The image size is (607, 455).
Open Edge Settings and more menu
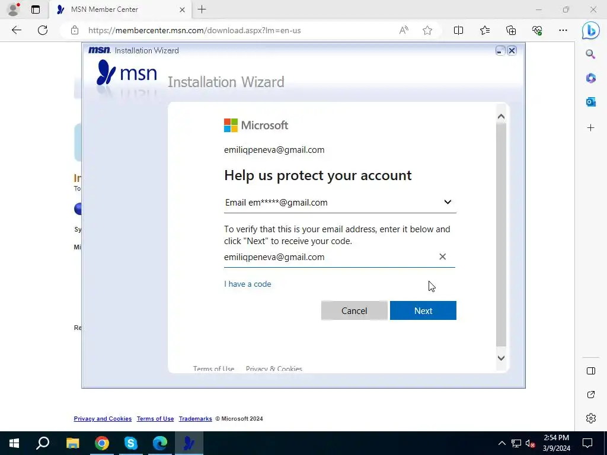coord(563,30)
